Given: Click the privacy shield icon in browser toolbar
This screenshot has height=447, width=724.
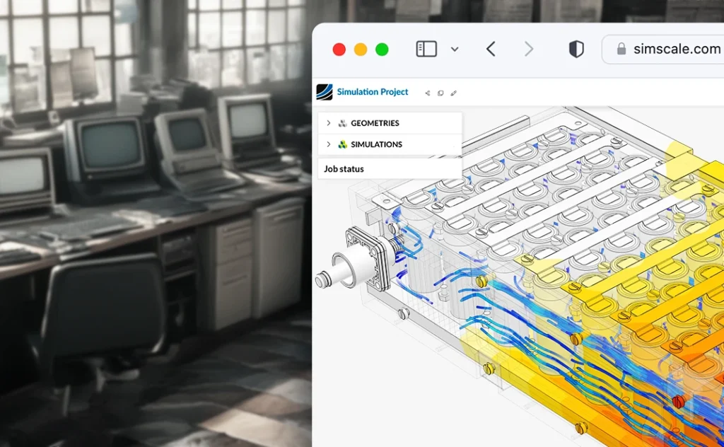Looking at the screenshot, I should (x=576, y=49).
